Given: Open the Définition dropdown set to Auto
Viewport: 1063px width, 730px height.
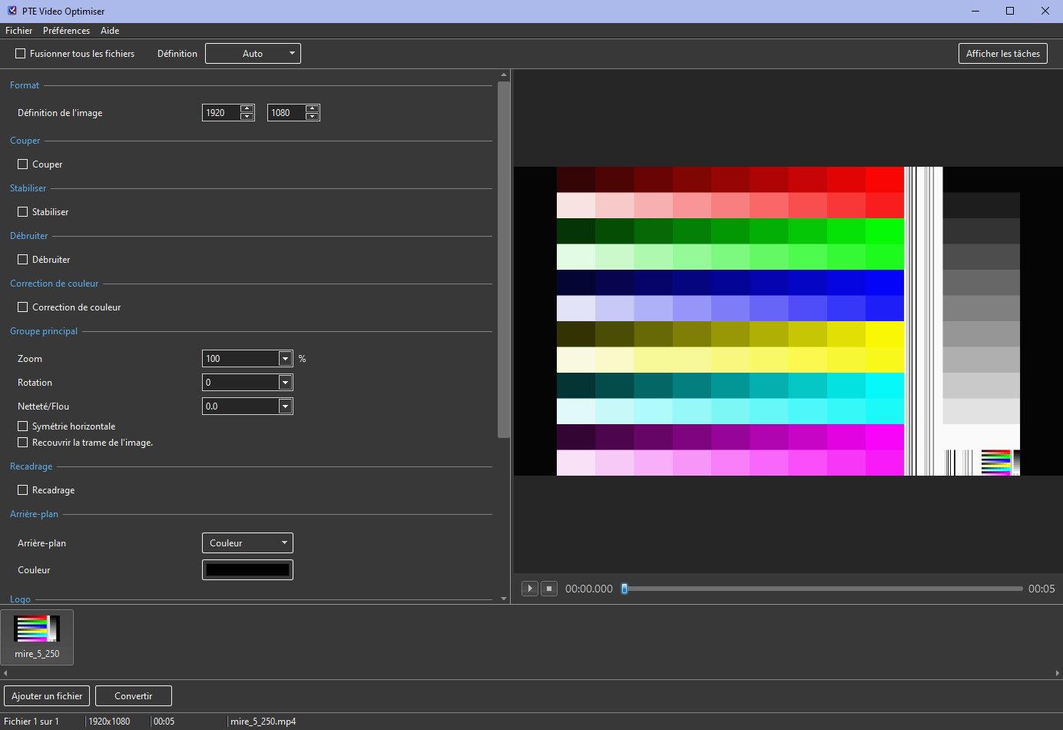Looking at the screenshot, I should coord(253,54).
